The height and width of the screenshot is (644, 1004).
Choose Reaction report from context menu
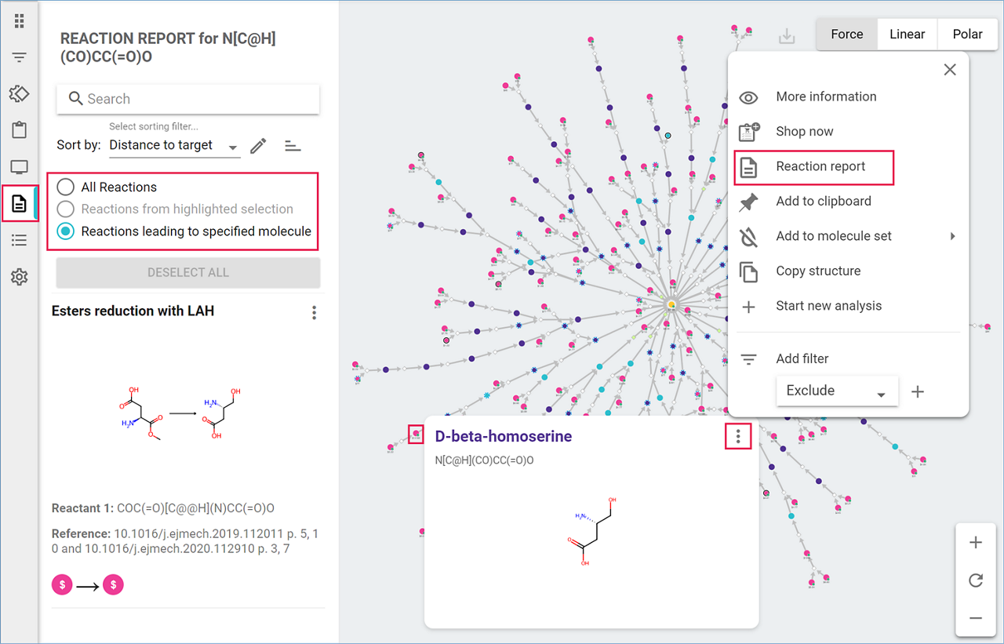tap(820, 166)
